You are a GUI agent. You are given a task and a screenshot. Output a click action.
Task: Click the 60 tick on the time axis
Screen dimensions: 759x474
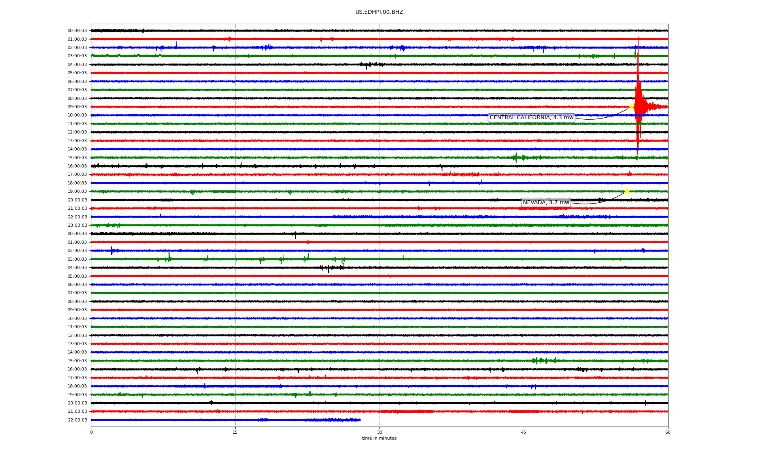point(668,432)
